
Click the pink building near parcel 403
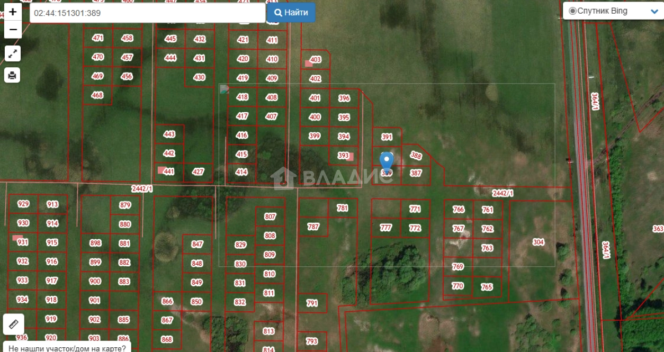click(308, 64)
